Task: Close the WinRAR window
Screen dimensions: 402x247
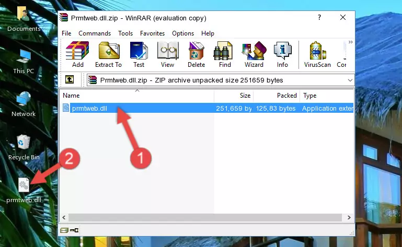Action: tap(343, 17)
